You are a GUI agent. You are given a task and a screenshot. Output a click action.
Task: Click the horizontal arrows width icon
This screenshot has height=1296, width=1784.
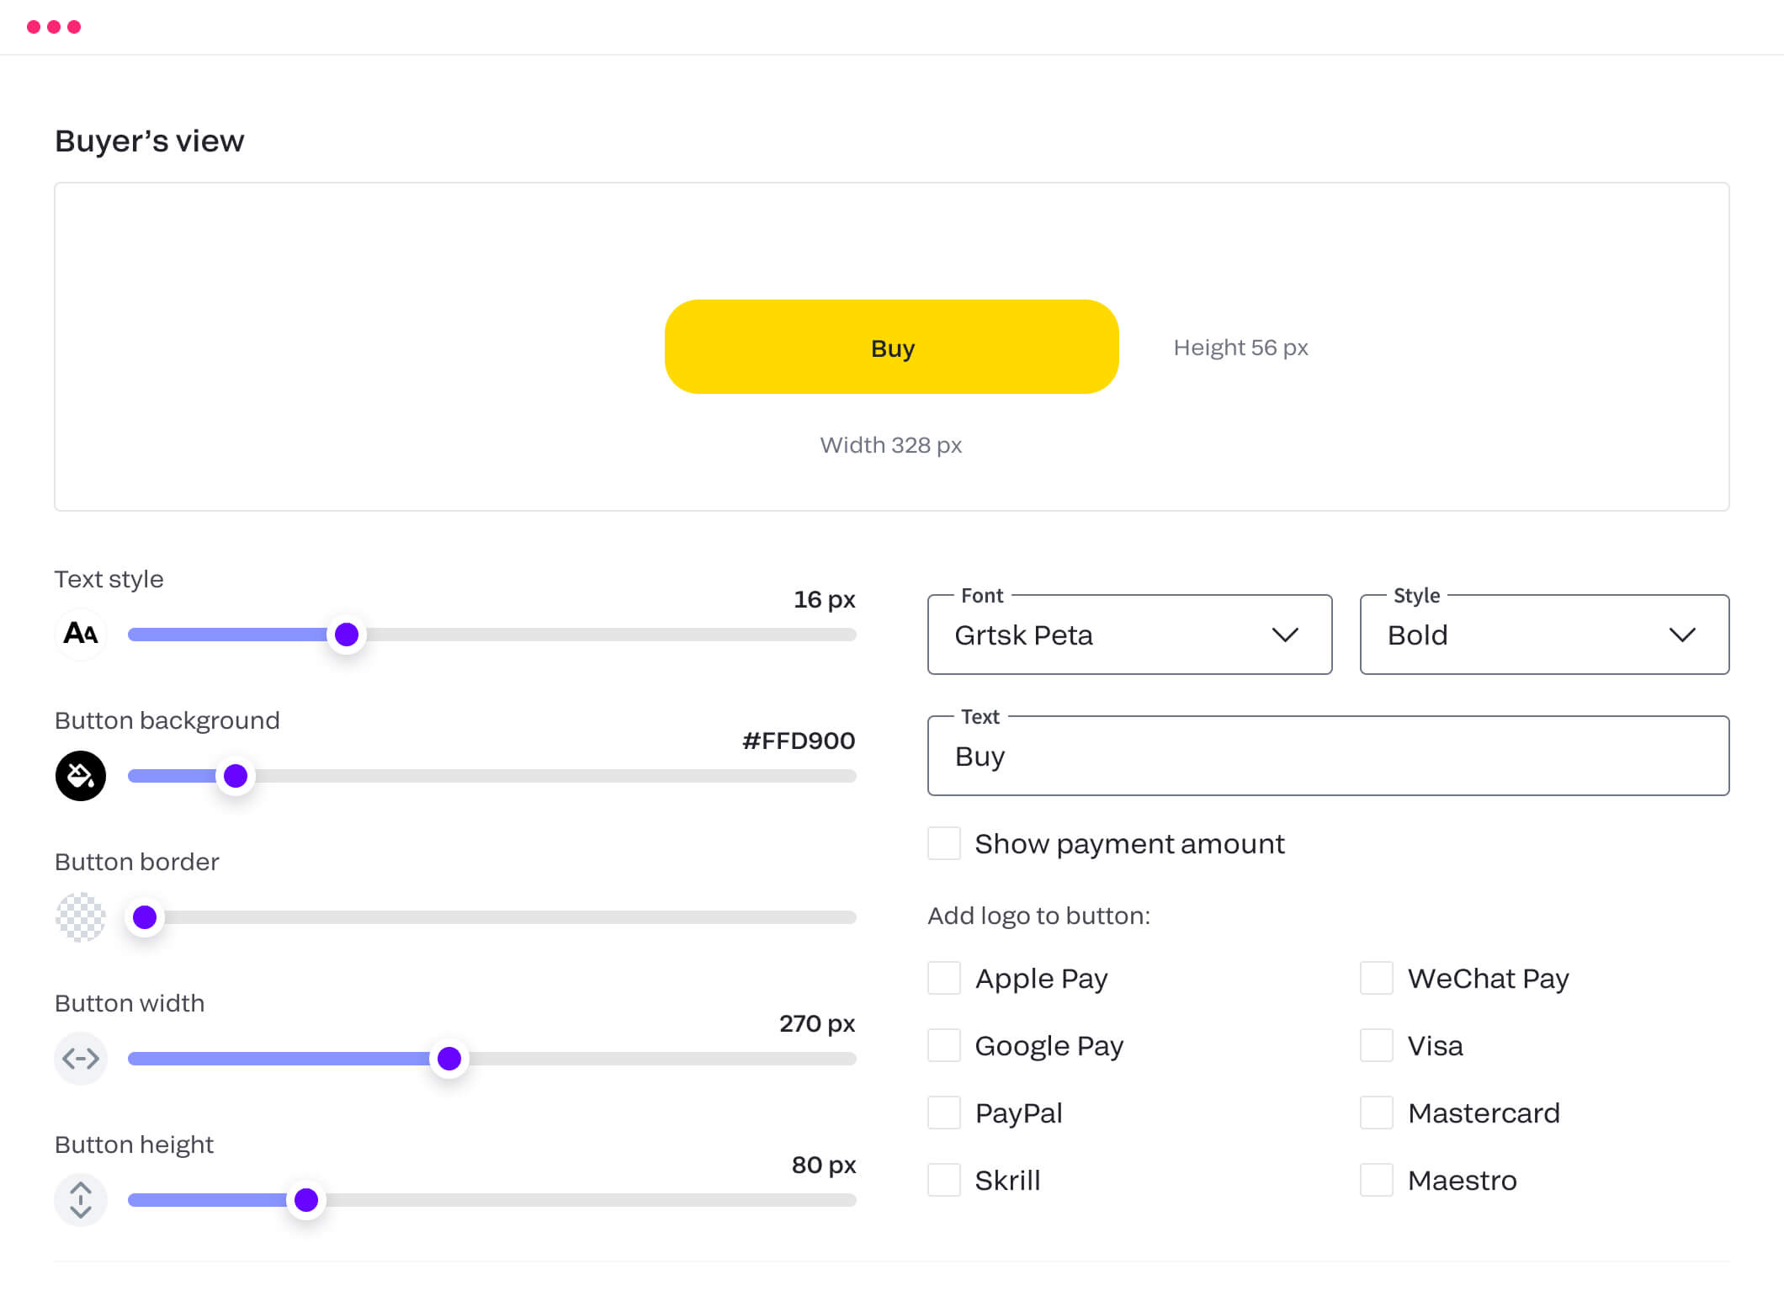pos(81,1058)
